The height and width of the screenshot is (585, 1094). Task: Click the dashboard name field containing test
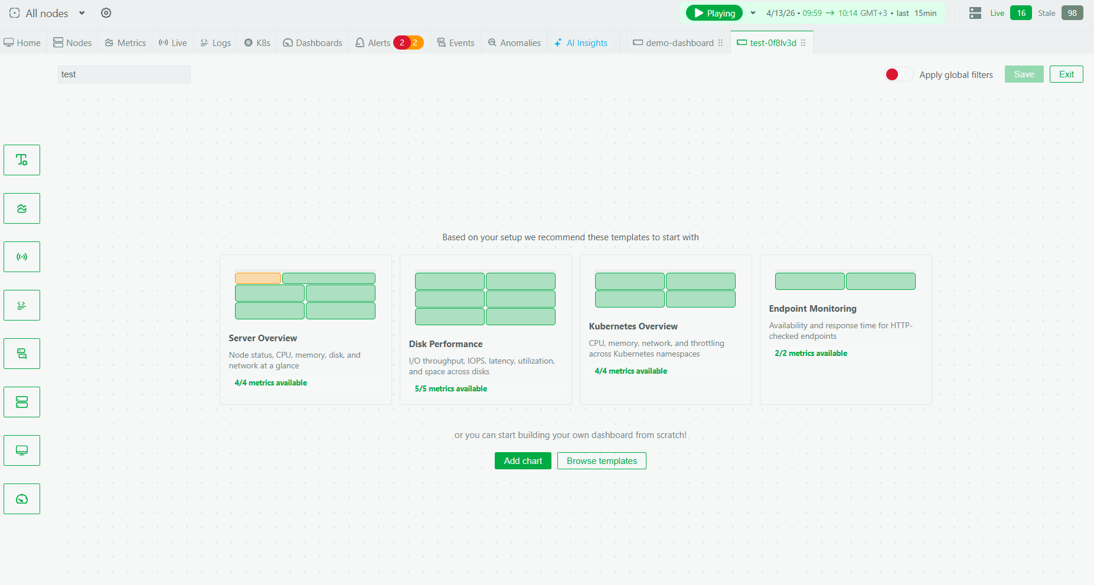(123, 74)
